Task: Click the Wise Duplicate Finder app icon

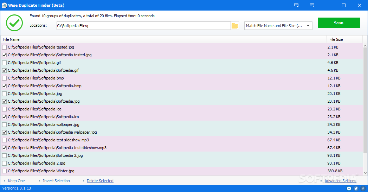Action: pos(4,5)
